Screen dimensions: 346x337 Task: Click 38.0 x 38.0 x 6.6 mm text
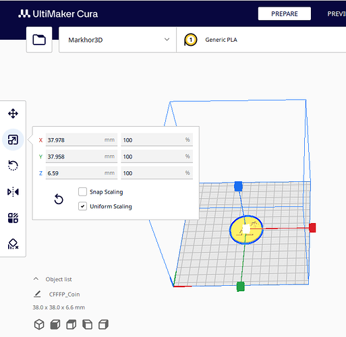[59, 307]
